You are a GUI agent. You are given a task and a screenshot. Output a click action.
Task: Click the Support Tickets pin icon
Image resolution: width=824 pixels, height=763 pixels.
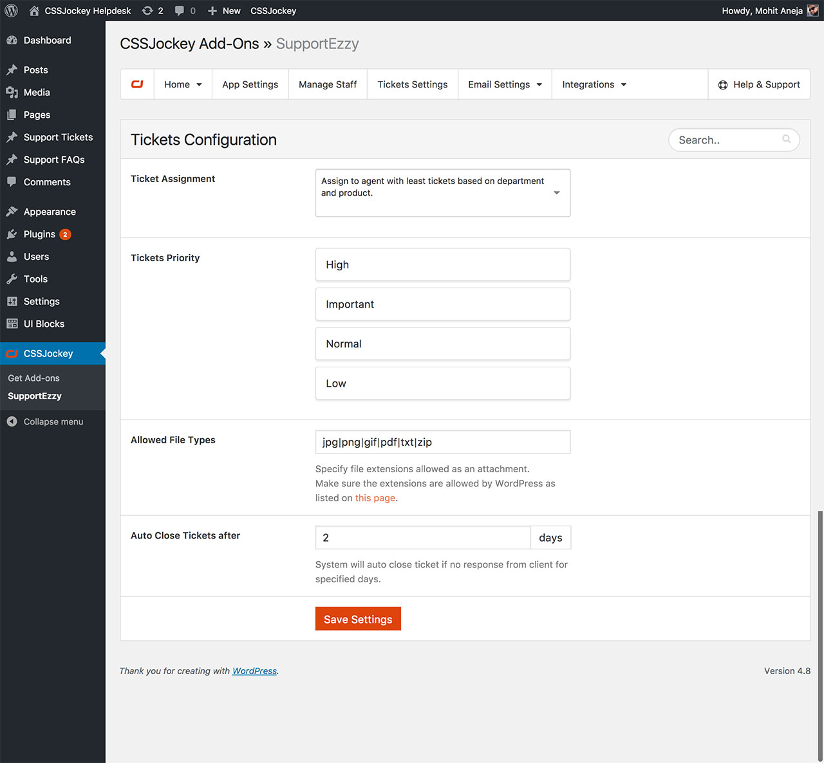(12, 137)
